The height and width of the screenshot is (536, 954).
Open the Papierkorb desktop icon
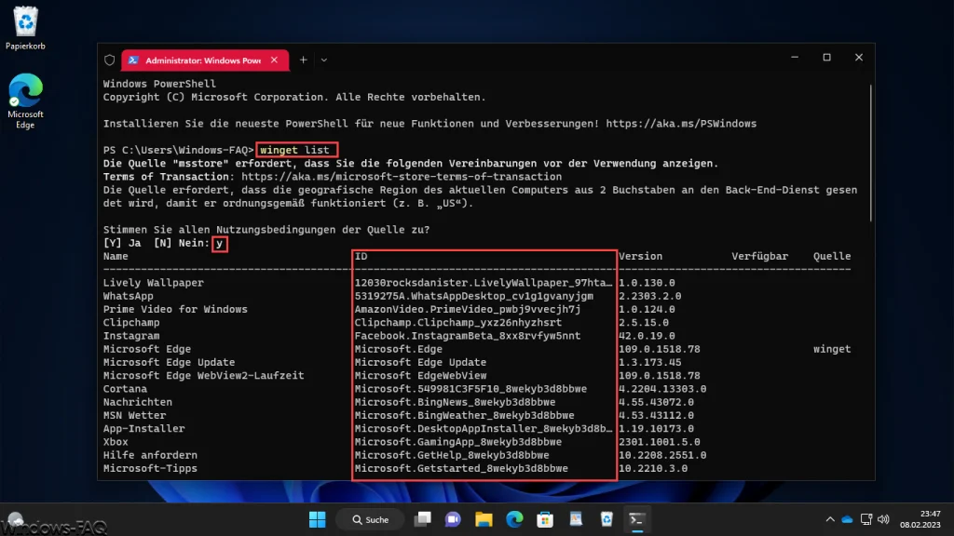pyautogui.click(x=25, y=28)
